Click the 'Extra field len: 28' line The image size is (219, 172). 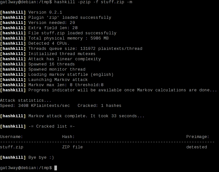coord(53,28)
